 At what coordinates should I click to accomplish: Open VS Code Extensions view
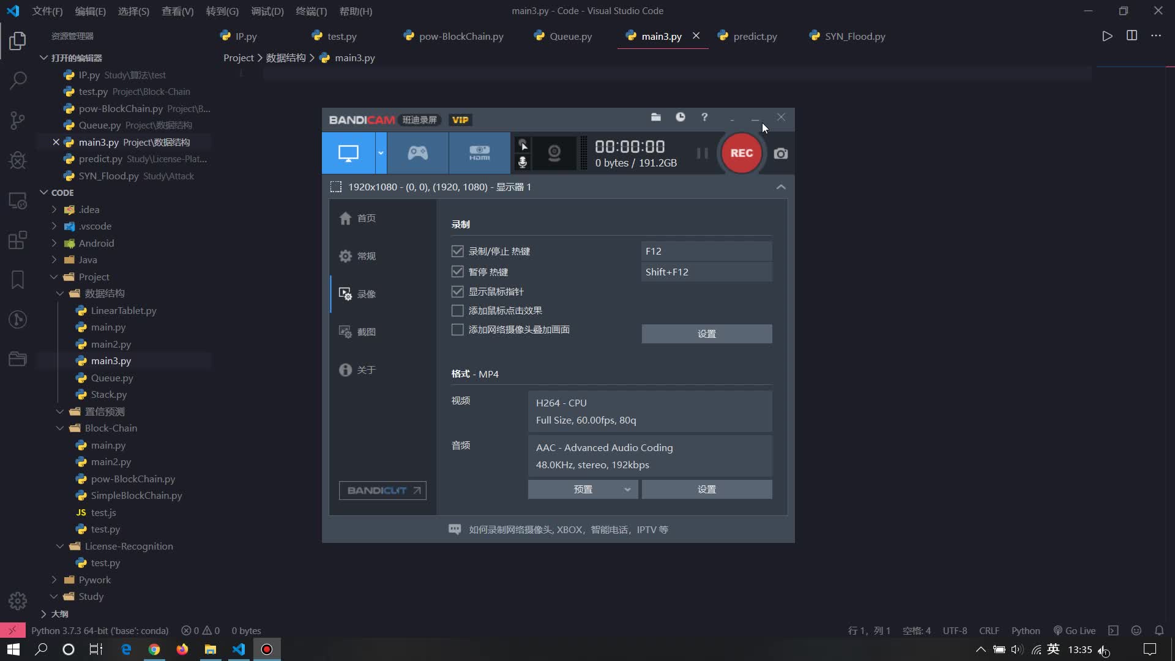[x=18, y=240]
